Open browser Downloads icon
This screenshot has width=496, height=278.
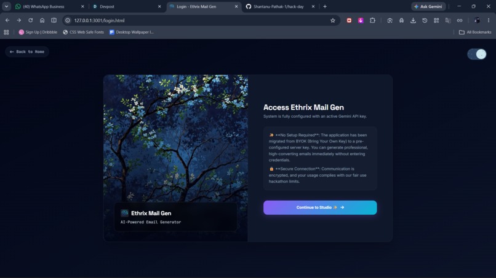[413, 20]
